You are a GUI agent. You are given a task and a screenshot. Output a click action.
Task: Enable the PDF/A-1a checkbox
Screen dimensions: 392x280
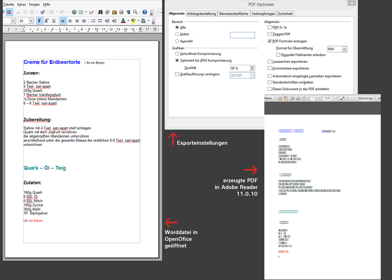[270, 27]
